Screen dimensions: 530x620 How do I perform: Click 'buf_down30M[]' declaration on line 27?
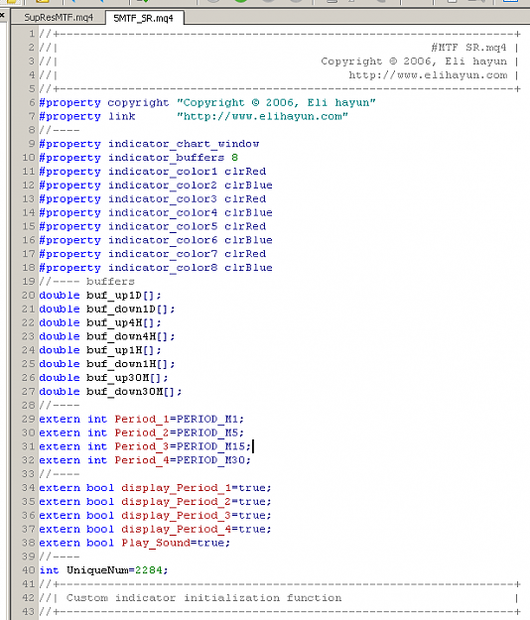[x=131, y=392]
